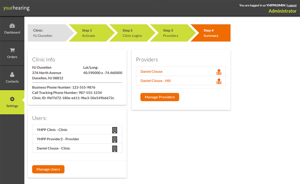Click the Clinic Info heading
Screen dimensions: 300x184
point(44,60)
